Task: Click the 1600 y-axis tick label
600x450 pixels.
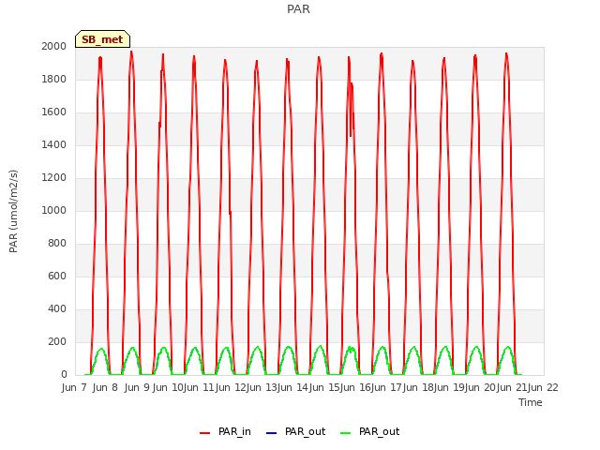Action: (54, 112)
